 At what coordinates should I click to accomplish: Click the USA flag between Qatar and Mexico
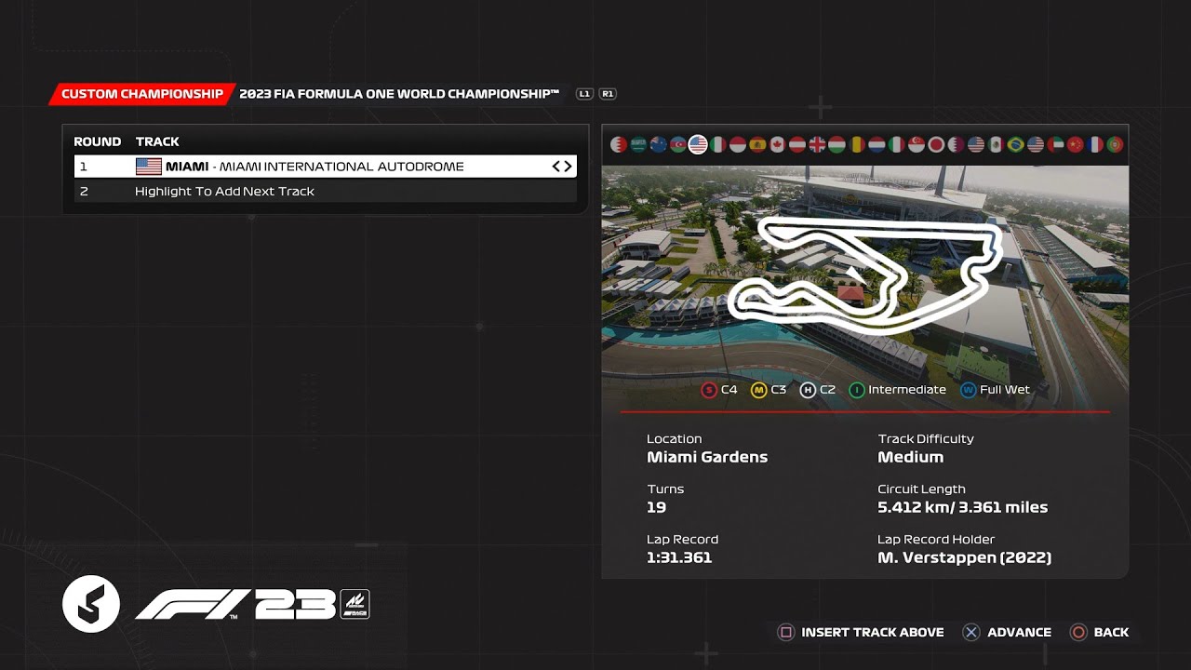point(976,144)
